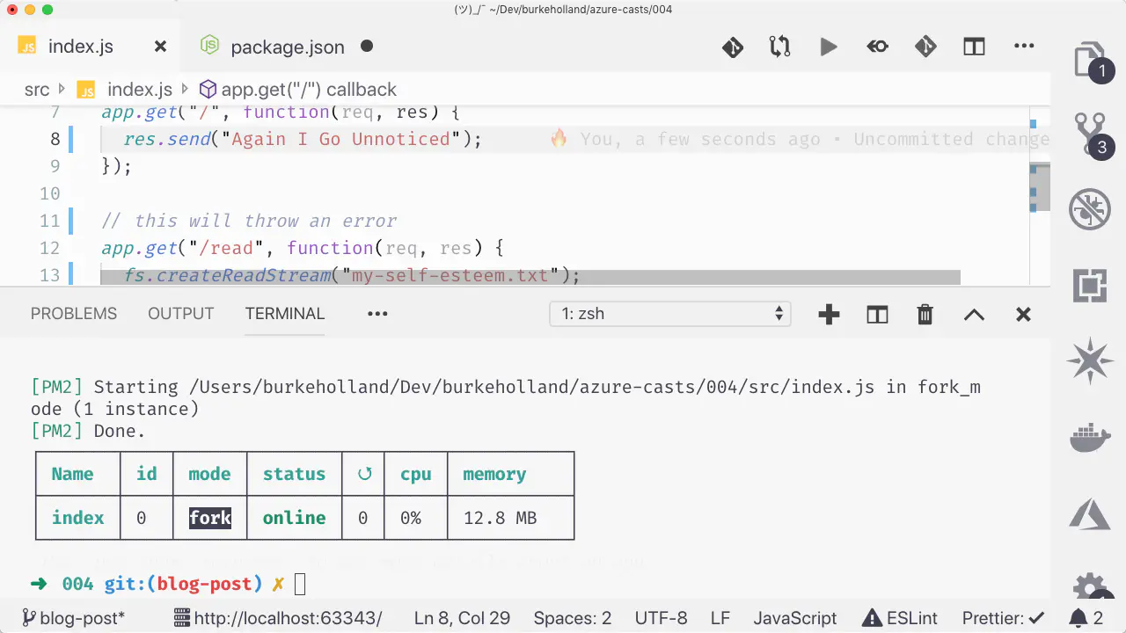This screenshot has height=633, width=1126.
Task: Click the first git diamond icon in editor toolbar
Action: point(733,47)
